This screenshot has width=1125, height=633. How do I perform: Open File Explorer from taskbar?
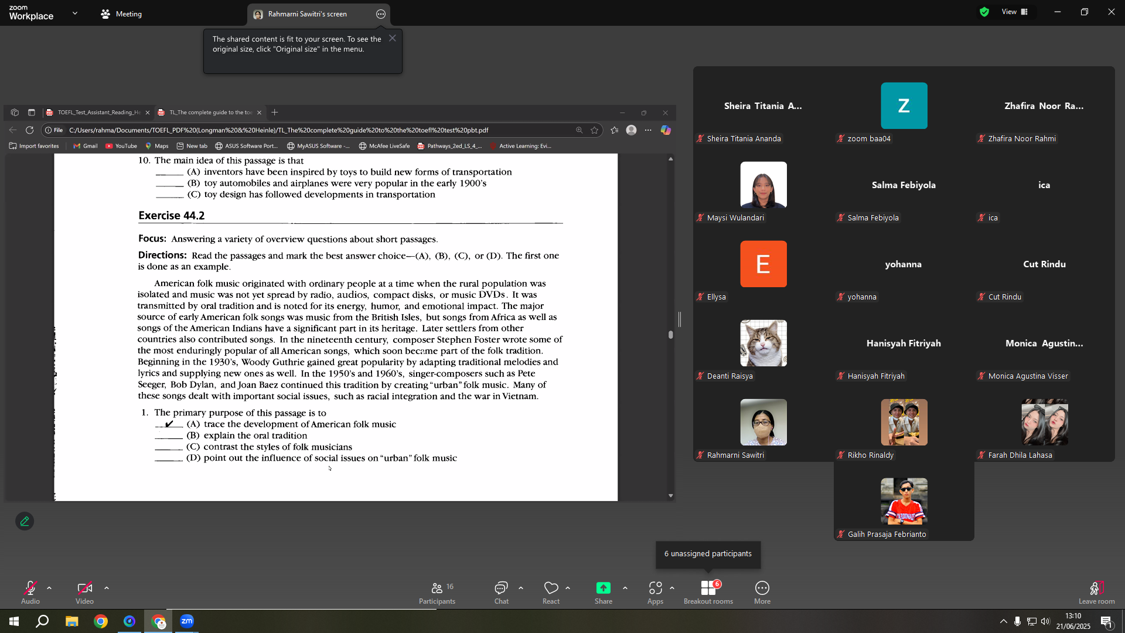(71, 621)
